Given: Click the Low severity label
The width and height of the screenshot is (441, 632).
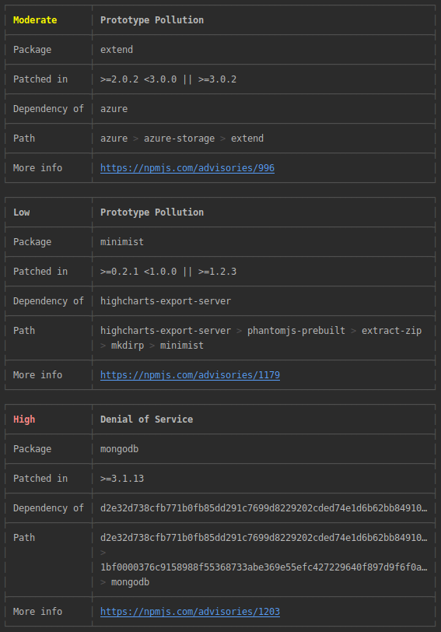Looking at the screenshot, I should pos(22,212).
